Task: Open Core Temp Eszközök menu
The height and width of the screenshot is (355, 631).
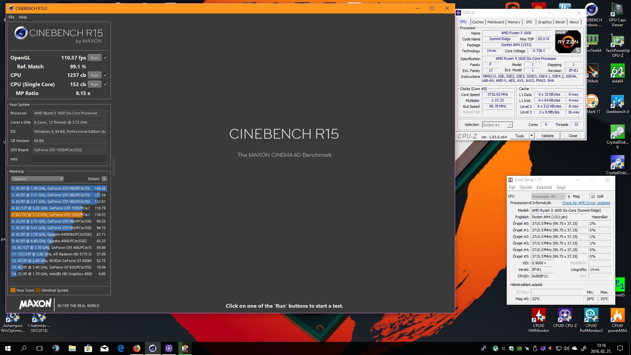Action: [544, 187]
